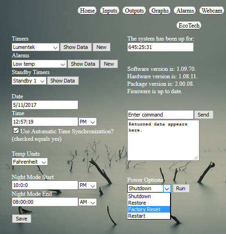
Task: Choose Restart in the power options list
Action: pyautogui.click(x=149, y=216)
